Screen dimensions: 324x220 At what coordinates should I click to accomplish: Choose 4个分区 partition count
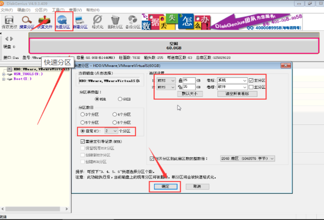[114, 114]
